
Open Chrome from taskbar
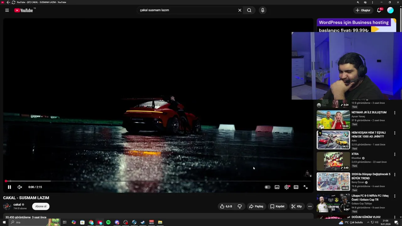pos(91,222)
